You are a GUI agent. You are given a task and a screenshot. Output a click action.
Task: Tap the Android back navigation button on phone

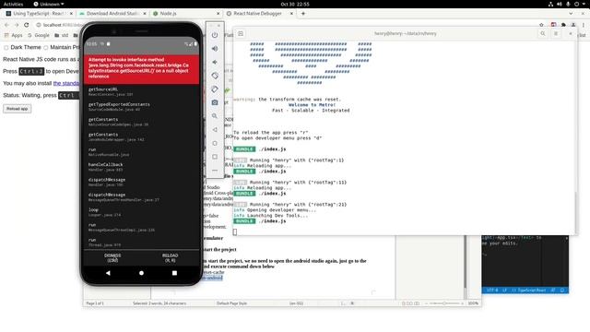point(108,273)
